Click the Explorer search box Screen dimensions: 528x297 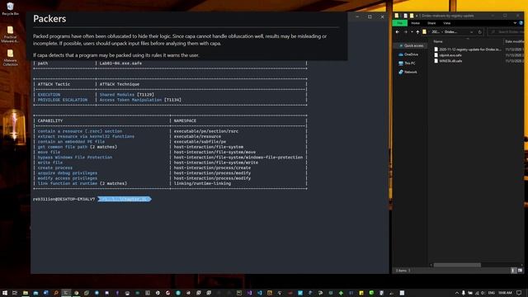(506, 32)
